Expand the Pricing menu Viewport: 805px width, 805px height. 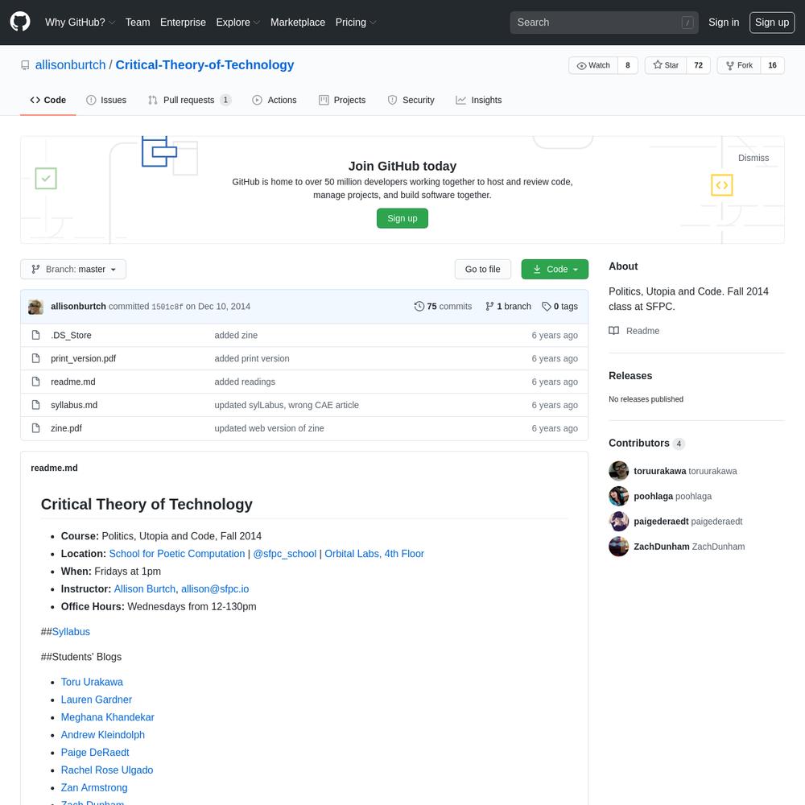pos(356,22)
